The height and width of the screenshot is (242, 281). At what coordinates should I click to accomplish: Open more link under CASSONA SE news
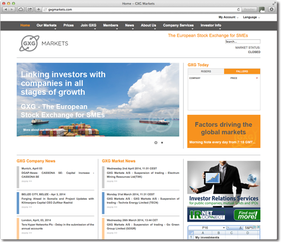(26, 181)
